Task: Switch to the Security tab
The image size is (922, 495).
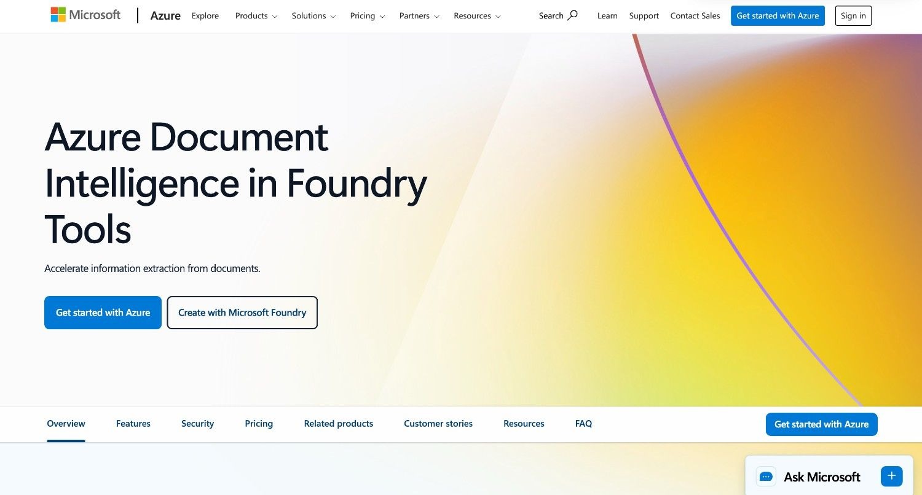Action: [197, 424]
